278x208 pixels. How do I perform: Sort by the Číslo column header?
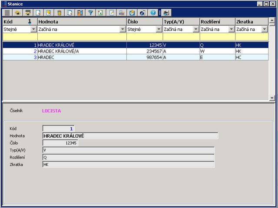coord(144,21)
